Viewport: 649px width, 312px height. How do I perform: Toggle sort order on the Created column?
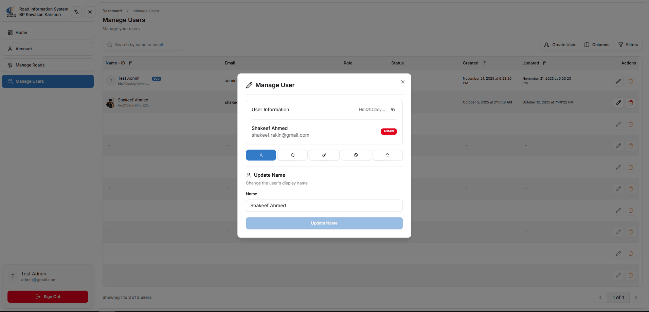[484, 63]
